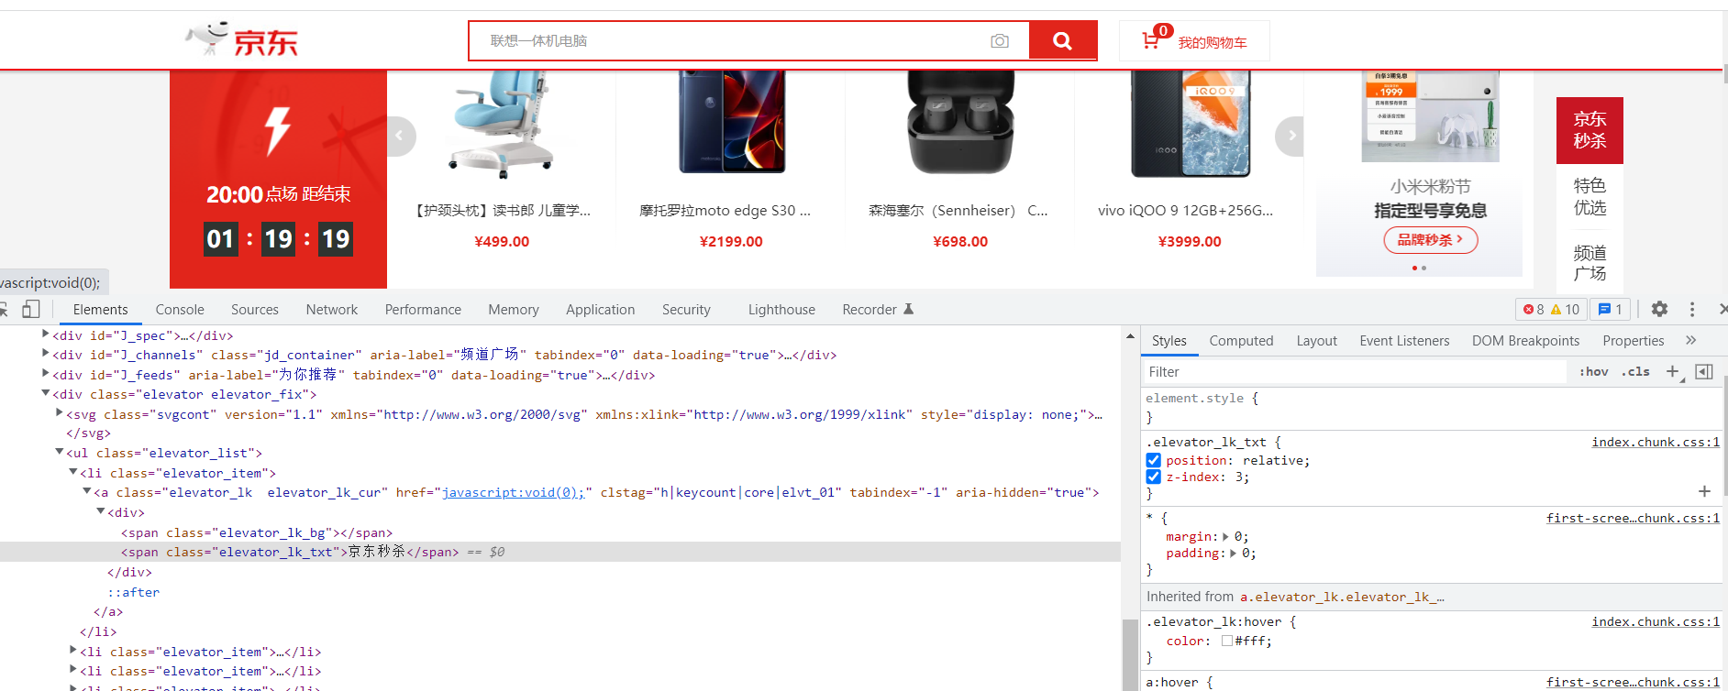Screen dimensions: 1728x691
Task: Switch to the Sources tab
Action: (255, 310)
